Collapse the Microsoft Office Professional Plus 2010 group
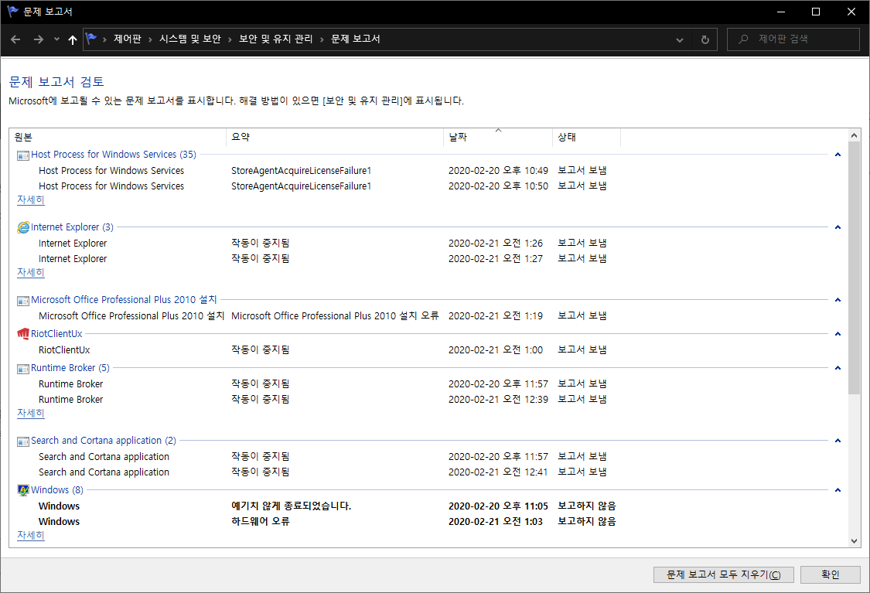The image size is (870, 593). click(x=838, y=300)
